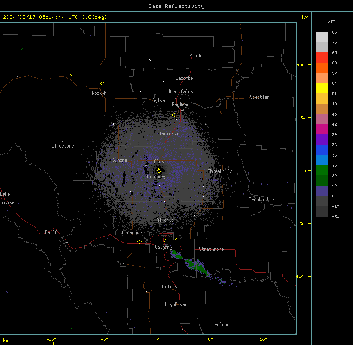The height and width of the screenshot is (345, 353).
Task: Click the Lake Louise label
Action: pyautogui.click(x=7, y=198)
